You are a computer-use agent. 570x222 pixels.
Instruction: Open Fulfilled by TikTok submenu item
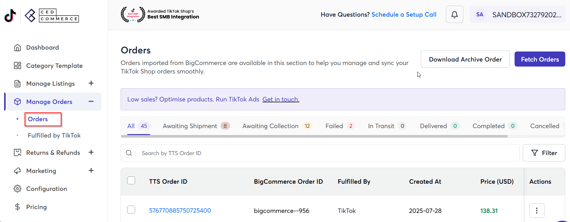click(x=54, y=135)
